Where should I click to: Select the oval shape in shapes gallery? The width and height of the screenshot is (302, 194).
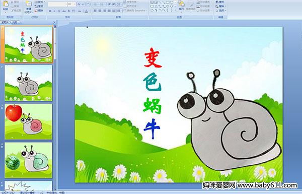click(171, 3)
